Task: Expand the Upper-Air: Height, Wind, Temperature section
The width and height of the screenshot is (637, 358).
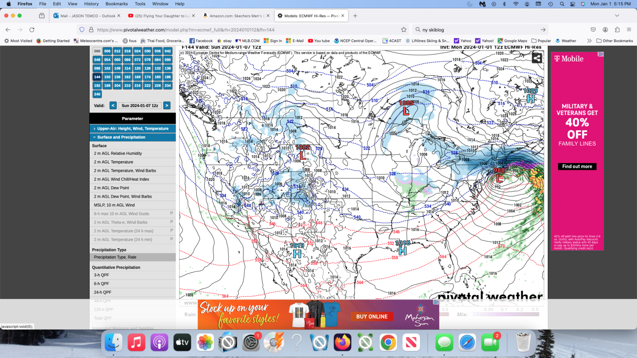Action: click(x=132, y=128)
